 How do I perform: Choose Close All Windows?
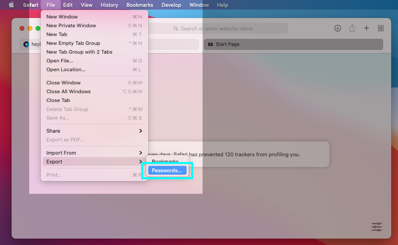click(x=94, y=92)
